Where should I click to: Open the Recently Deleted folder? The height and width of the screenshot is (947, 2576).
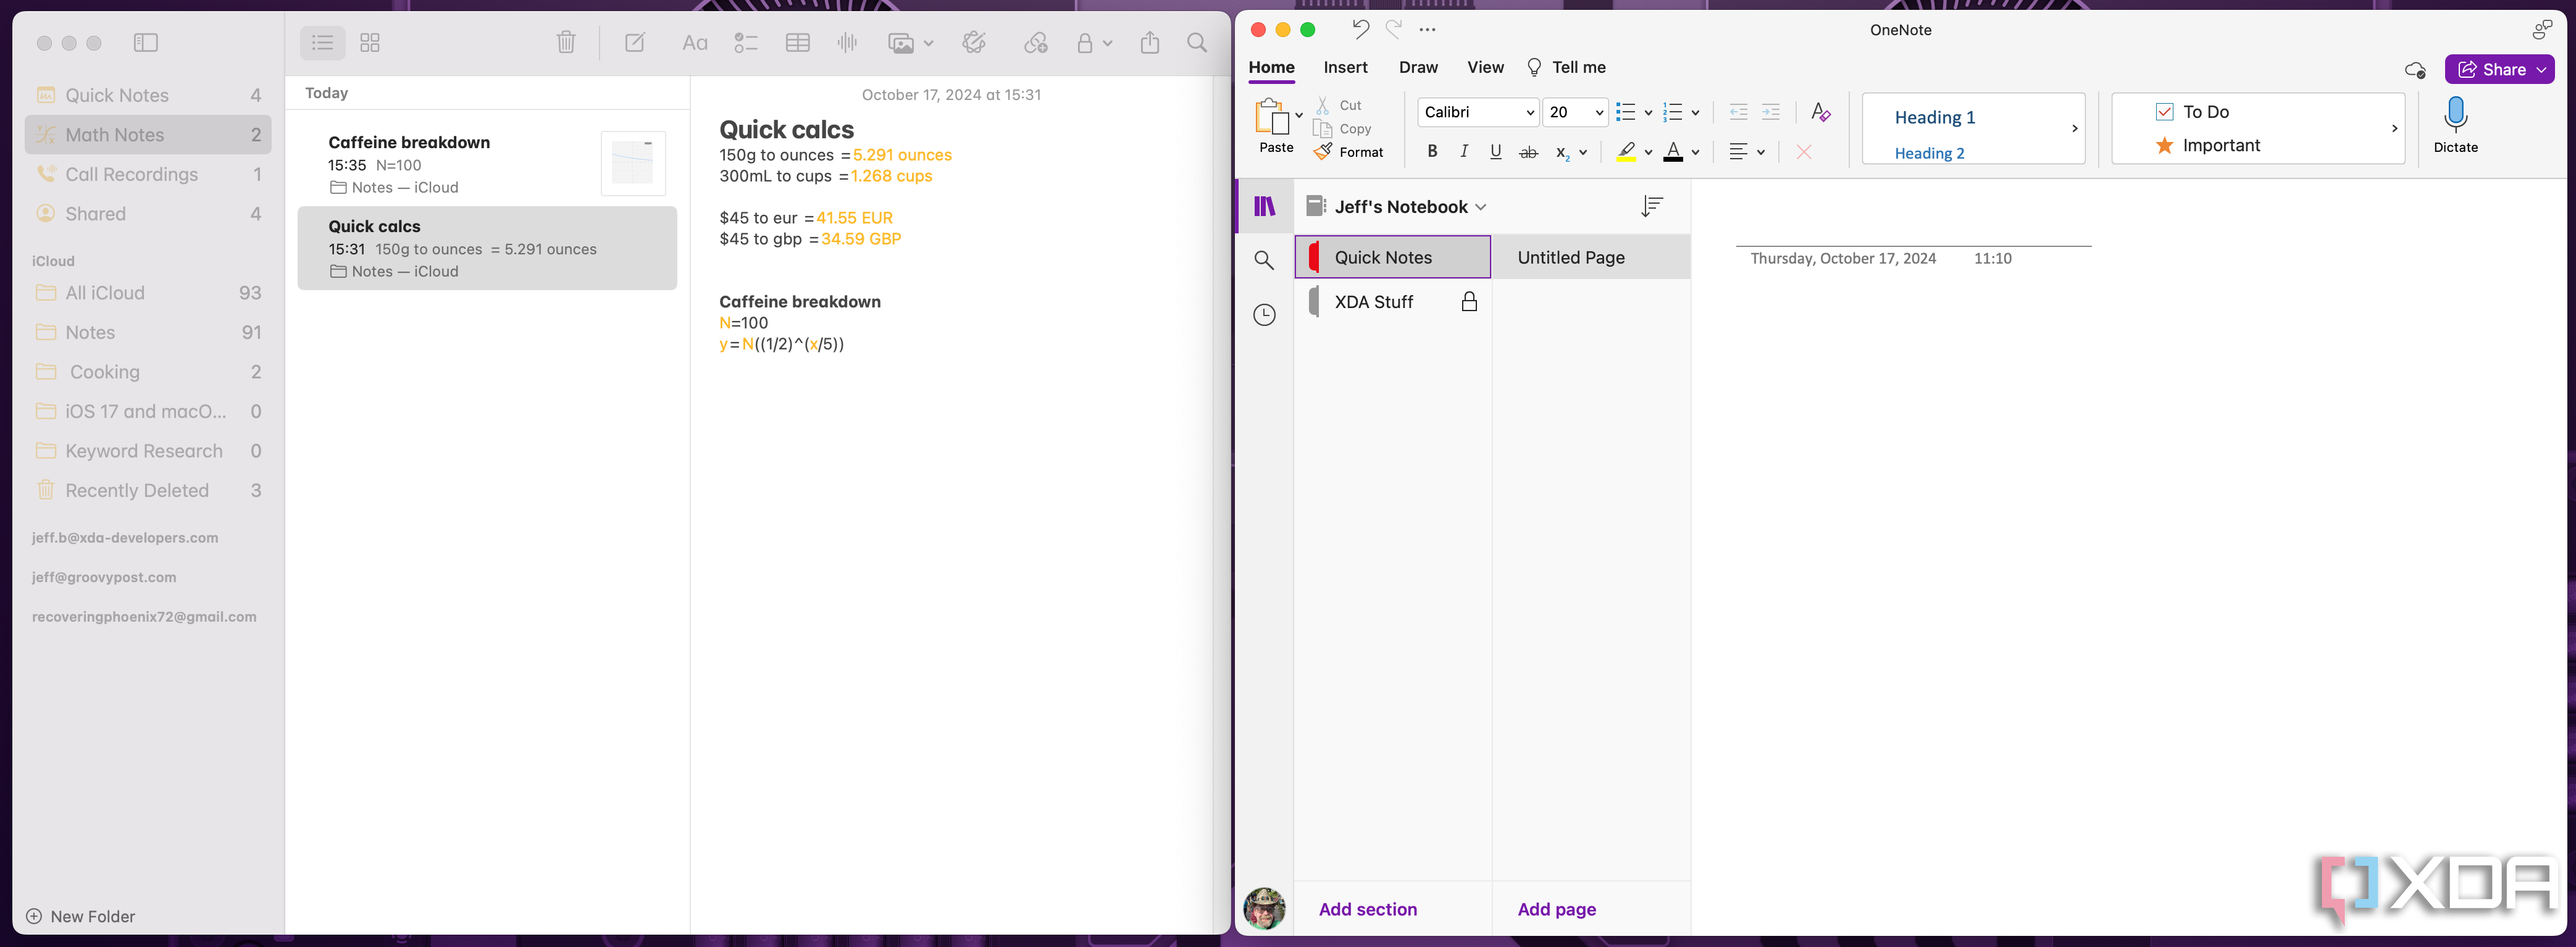coord(148,490)
